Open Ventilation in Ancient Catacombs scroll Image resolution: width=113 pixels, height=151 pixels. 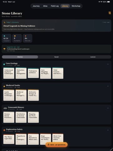click(21, 117)
